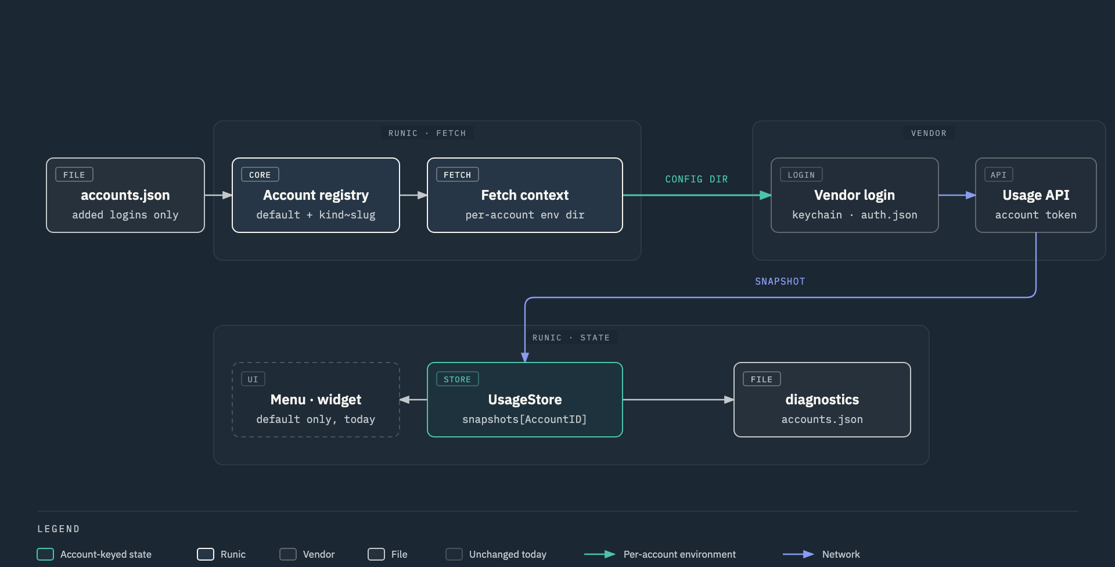Click the CONFIG DIR arrow label

(697, 179)
